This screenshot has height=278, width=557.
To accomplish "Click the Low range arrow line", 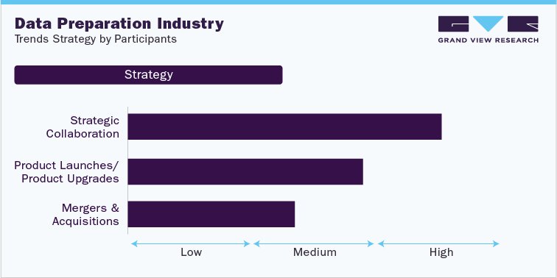I will (191, 243).
